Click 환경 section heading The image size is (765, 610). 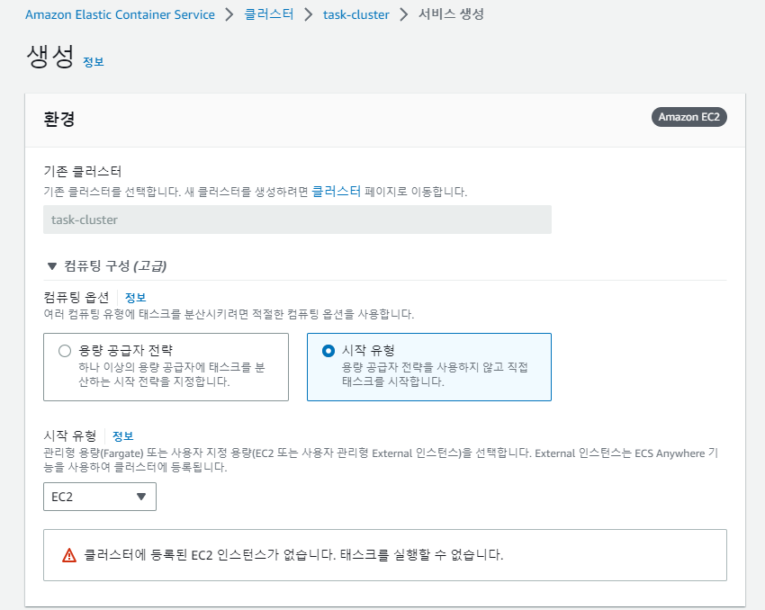[59, 119]
